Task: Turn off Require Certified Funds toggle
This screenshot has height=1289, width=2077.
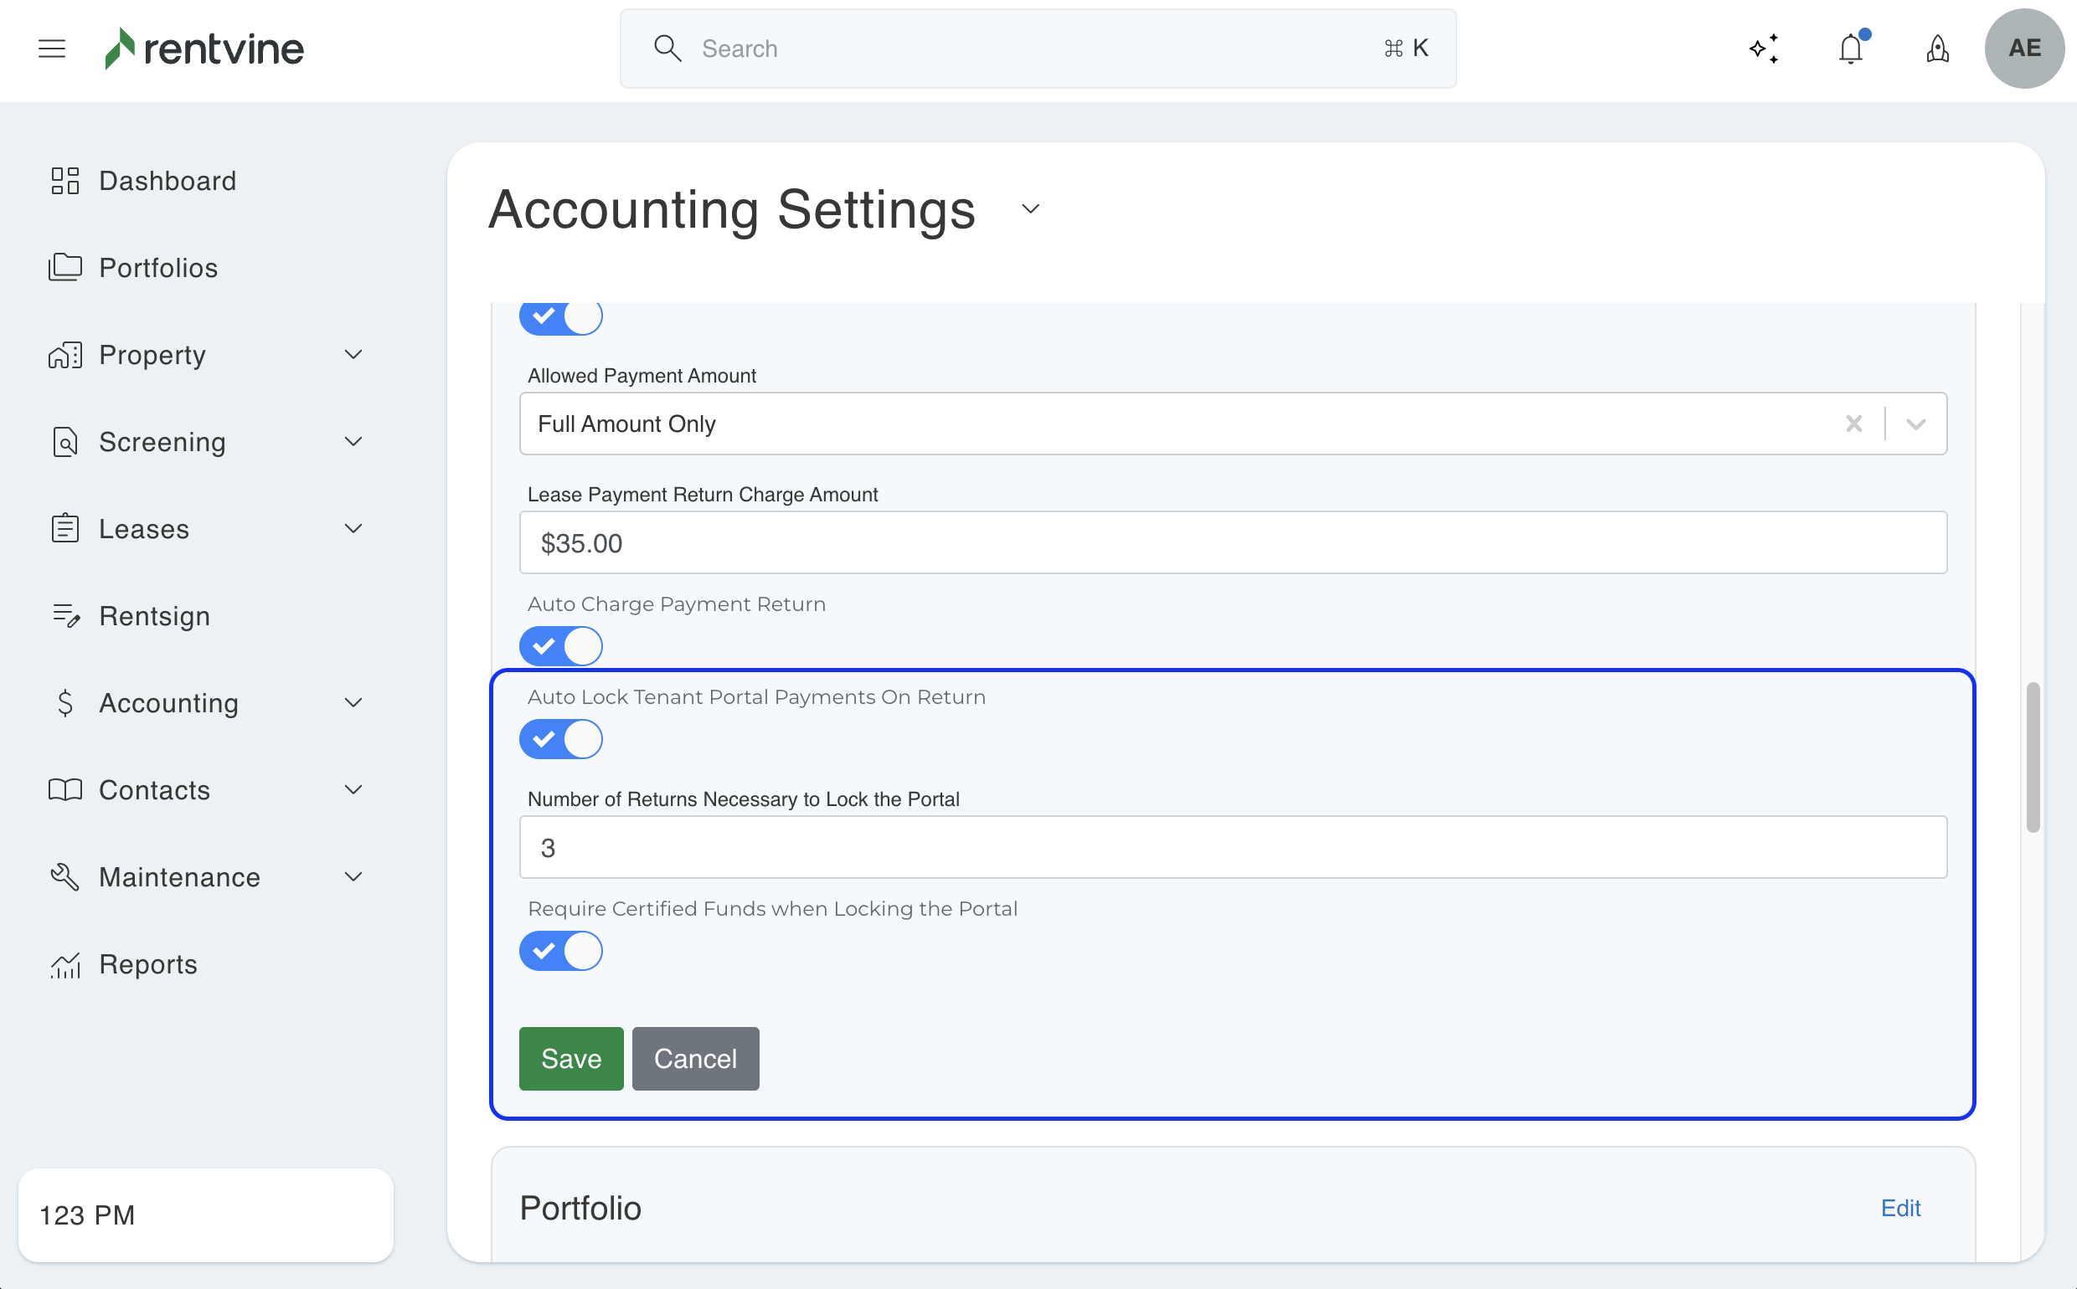Action: click(561, 951)
